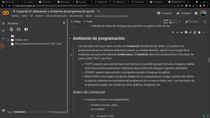This screenshot has height=118, width=210.
Task: Move the cell up
Action: point(173,32)
